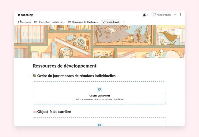The image size is (199, 137).
Task: Click the plus icon to add a tab
Action: click(124, 22)
